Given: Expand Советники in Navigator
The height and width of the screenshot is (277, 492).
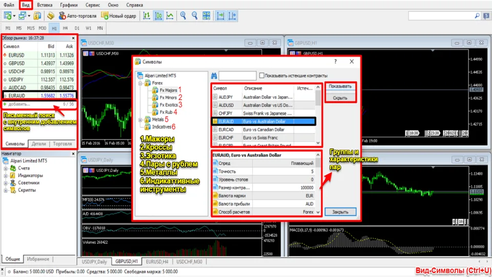Looking at the screenshot, I should pyautogui.click(x=6, y=183).
